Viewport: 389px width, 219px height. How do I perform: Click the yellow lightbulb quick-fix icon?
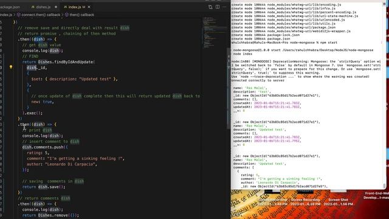(x=11, y=67)
